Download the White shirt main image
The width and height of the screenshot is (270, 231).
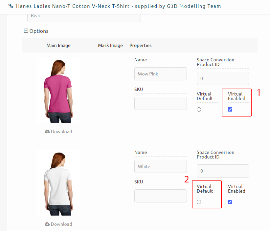pos(58,224)
